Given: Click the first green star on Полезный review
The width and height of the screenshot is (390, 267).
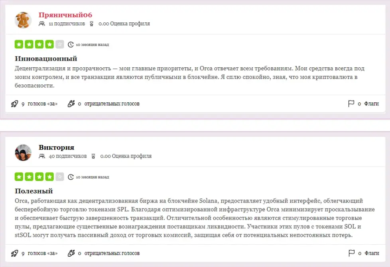Looking at the screenshot, I should tap(19, 177).
